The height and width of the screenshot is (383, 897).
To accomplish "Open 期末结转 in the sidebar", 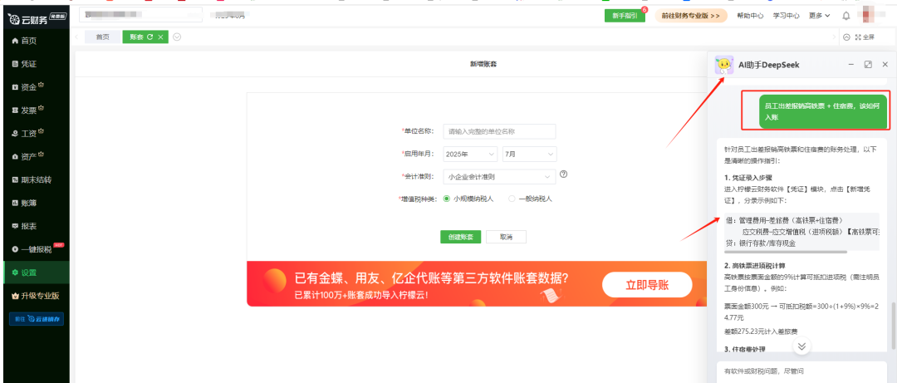I will (x=34, y=179).
